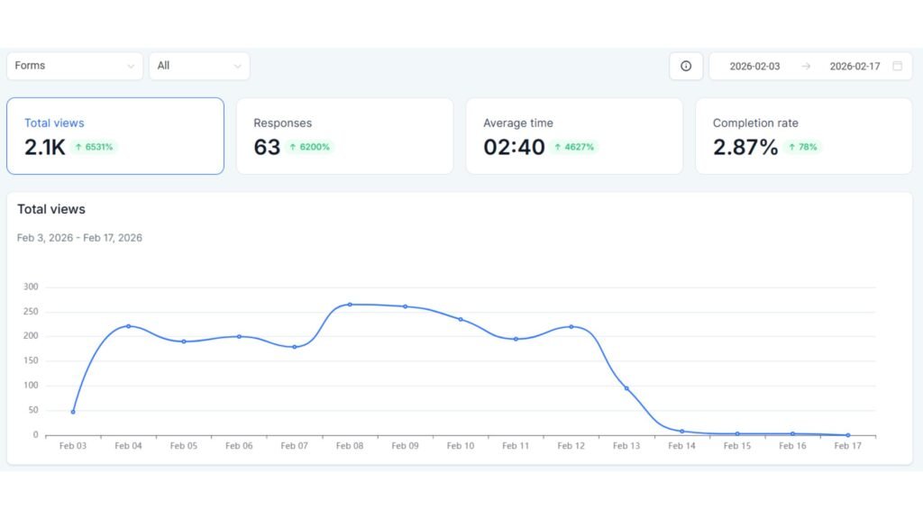Expand the Forms dropdown
Screen dimensions: 923x519
click(x=74, y=66)
